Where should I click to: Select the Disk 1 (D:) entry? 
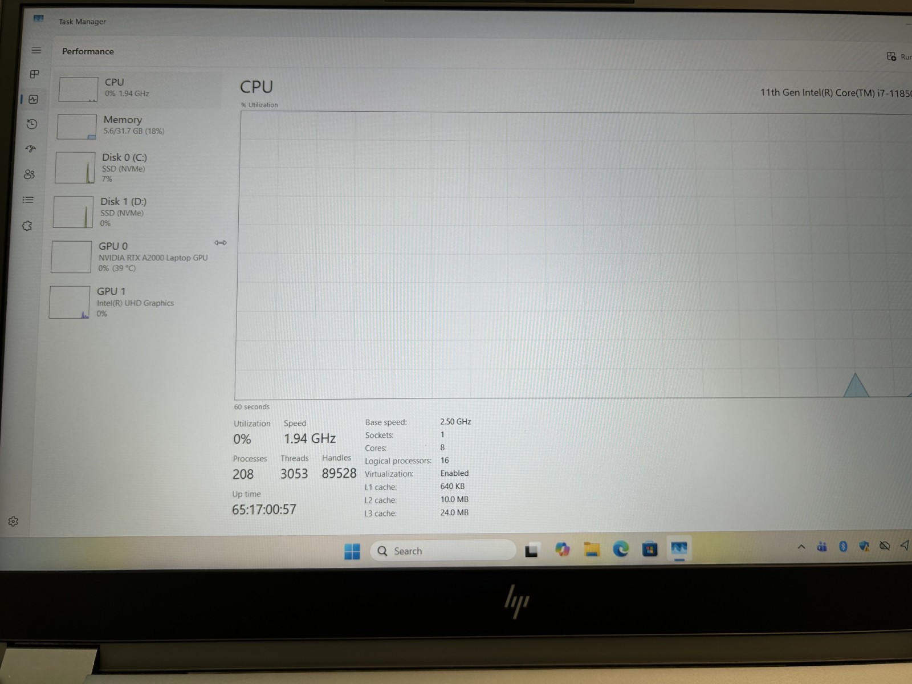[135, 211]
